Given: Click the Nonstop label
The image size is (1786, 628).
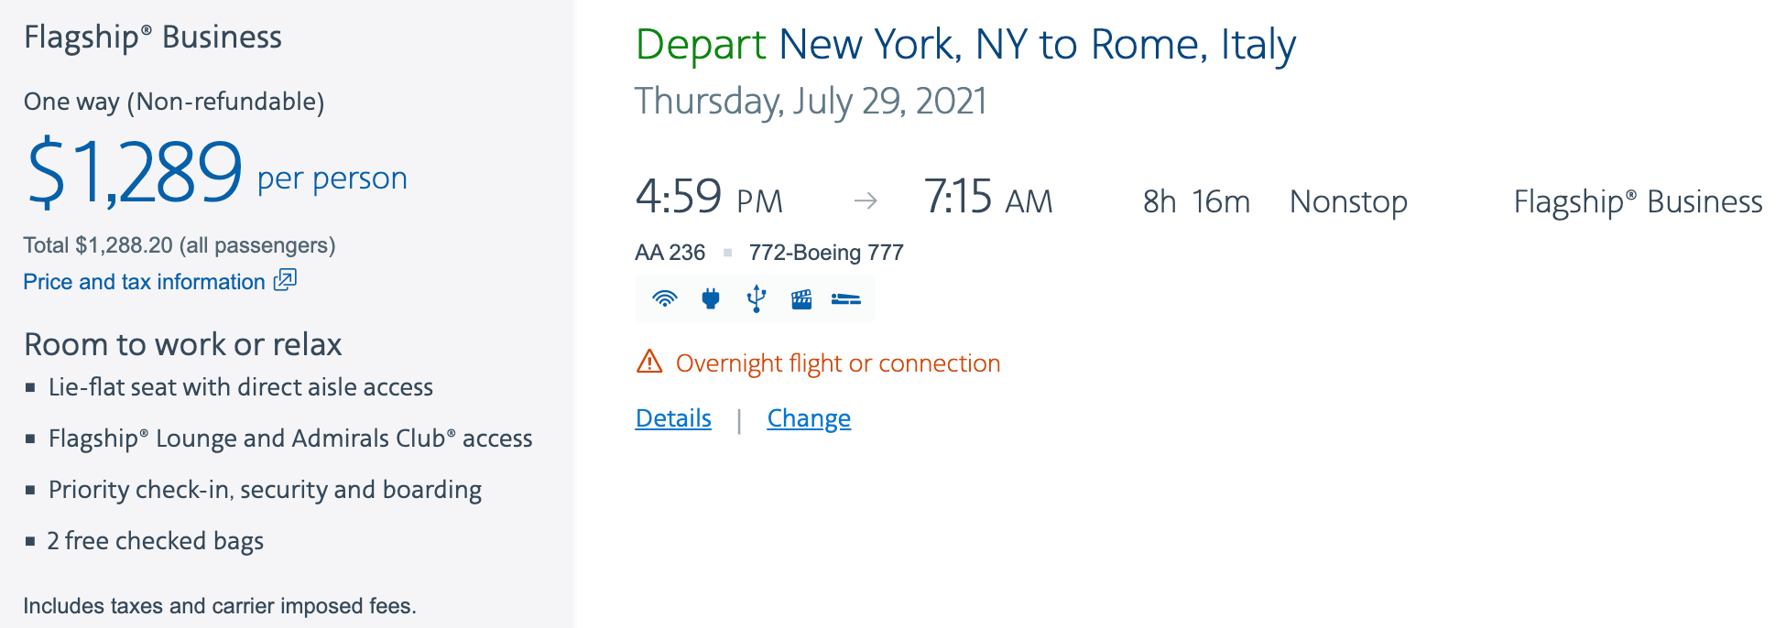Looking at the screenshot, I should pyautogui.click(x=1348, y=201).
